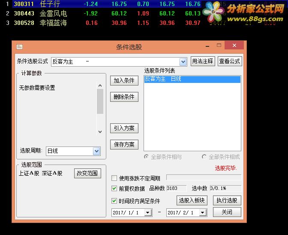Click the 无参数需要设置 text
This screenshot has height=235, width=288.
pos(37,88)
